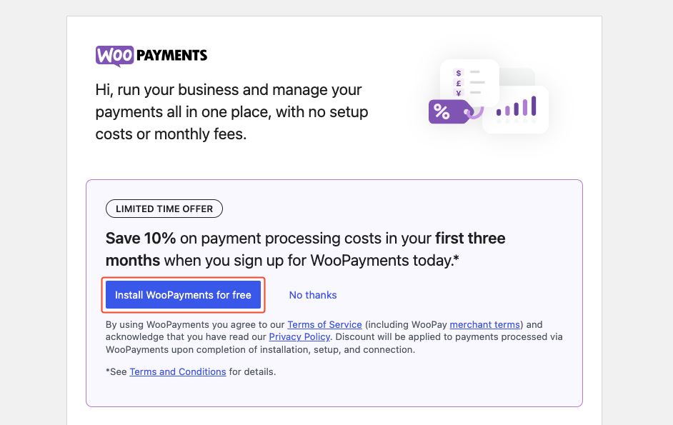Click the PAYMENTS wordmark text
Image resolution: width=673 pixels, height=425 pixels.
pyautogui.click(x=171, y=56)
